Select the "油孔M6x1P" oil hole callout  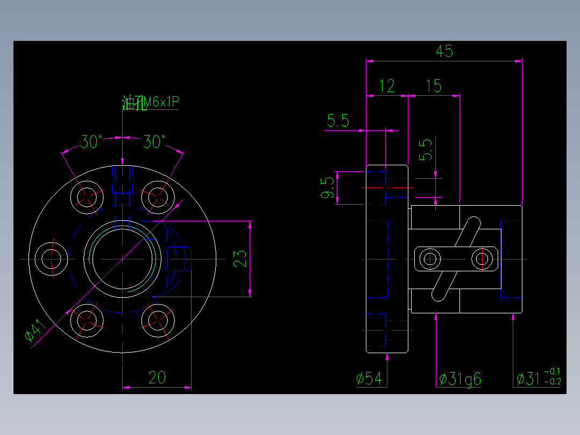tap(151, 101)
